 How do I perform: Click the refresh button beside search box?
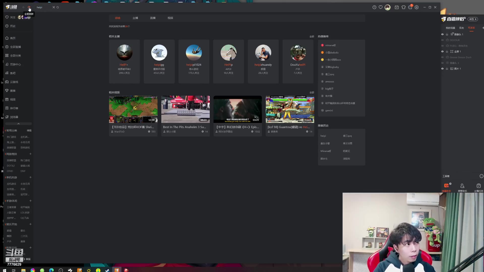[x=29, y=7]
